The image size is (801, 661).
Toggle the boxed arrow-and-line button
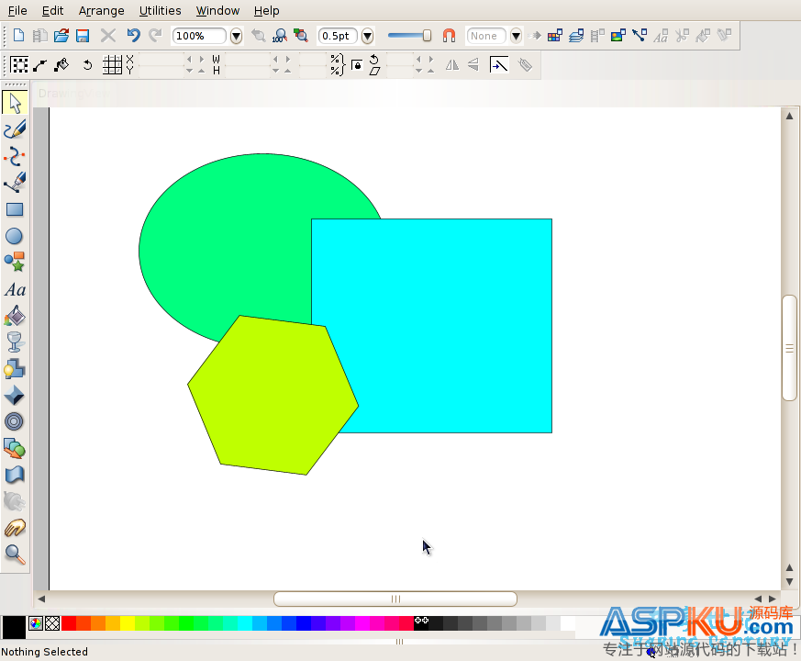point(499,65)
